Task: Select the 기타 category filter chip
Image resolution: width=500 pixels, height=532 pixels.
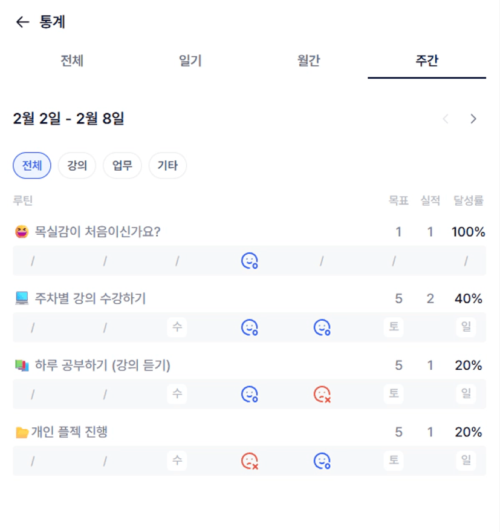Action: (167, 165)
